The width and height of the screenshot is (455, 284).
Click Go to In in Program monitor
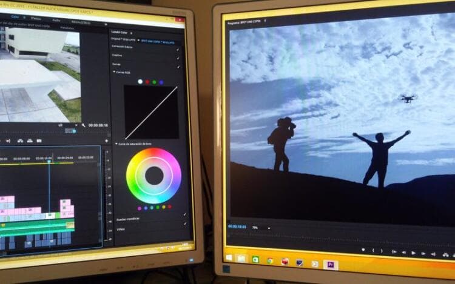(394, 252)
